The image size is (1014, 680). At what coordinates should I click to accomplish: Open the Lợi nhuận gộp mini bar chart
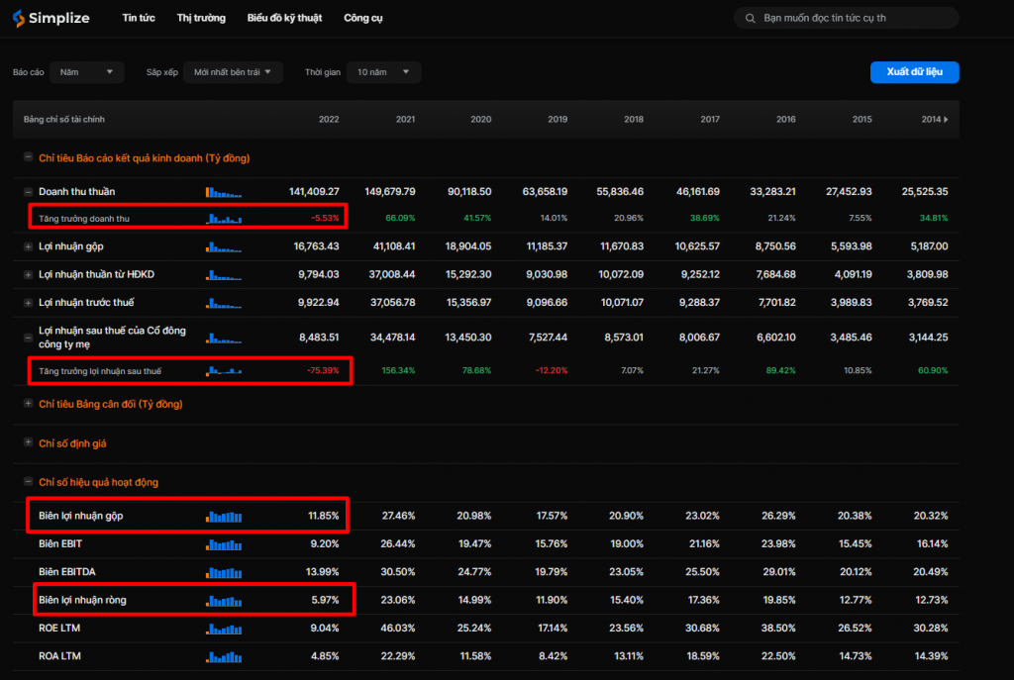click(x=224, y=246)
